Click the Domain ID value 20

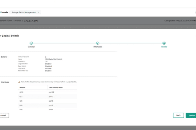(x=46, y=62)
